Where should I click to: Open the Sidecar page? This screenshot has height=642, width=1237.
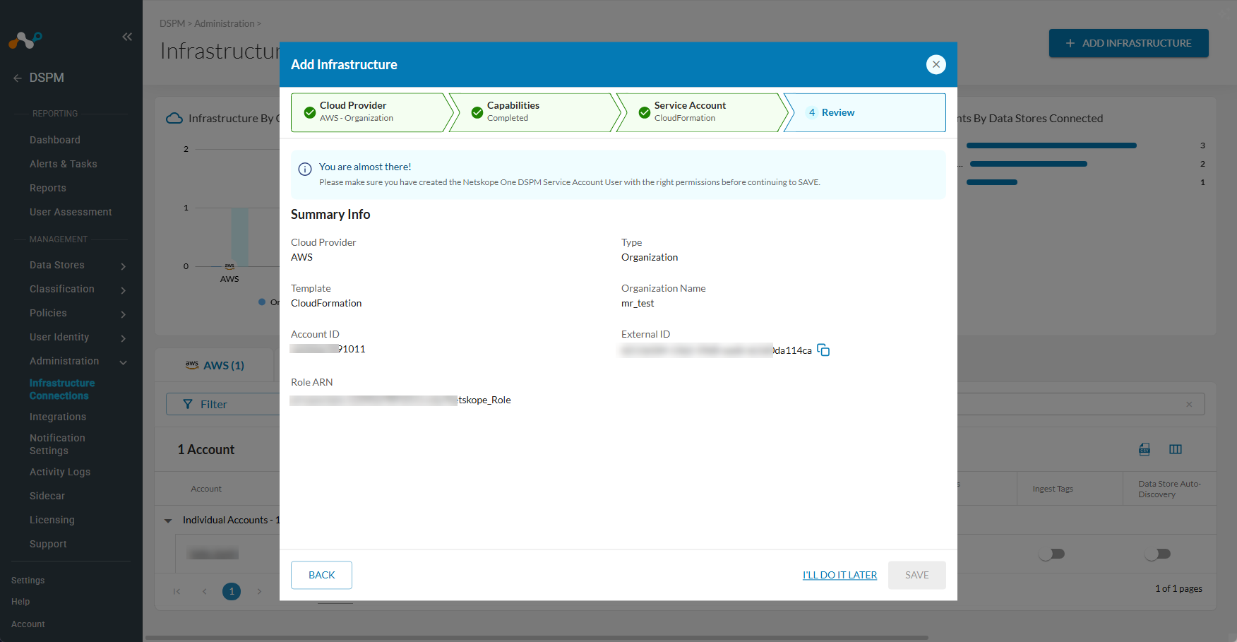(47, 496)
